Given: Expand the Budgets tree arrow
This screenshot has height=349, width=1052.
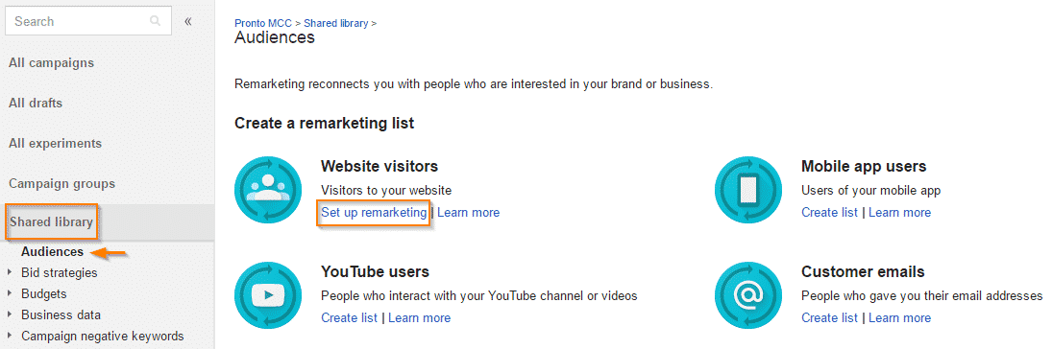Looking at the screenshot, I should pyautogui.click(x=9, y=293).
